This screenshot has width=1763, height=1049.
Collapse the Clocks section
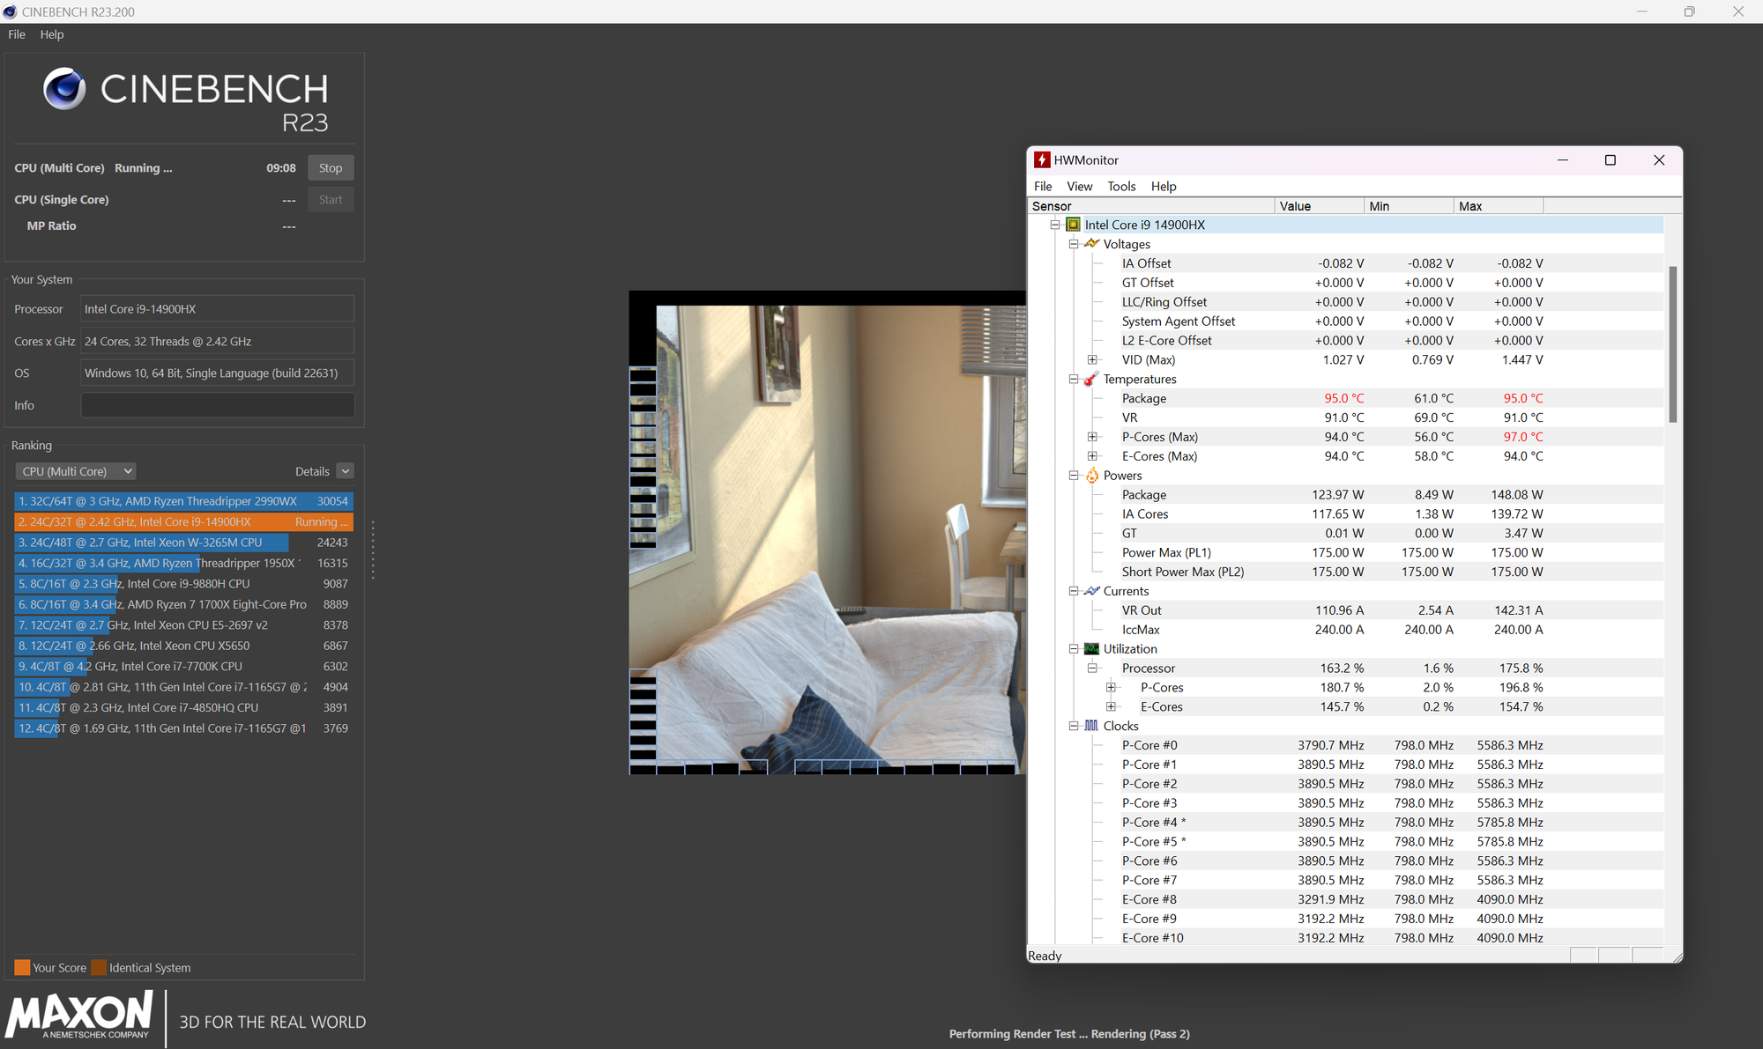[1074, 726]
